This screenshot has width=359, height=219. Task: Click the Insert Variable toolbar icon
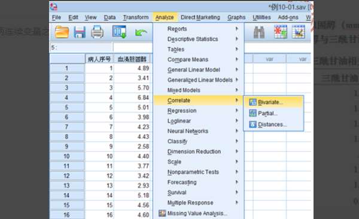[x=299, y=32]
